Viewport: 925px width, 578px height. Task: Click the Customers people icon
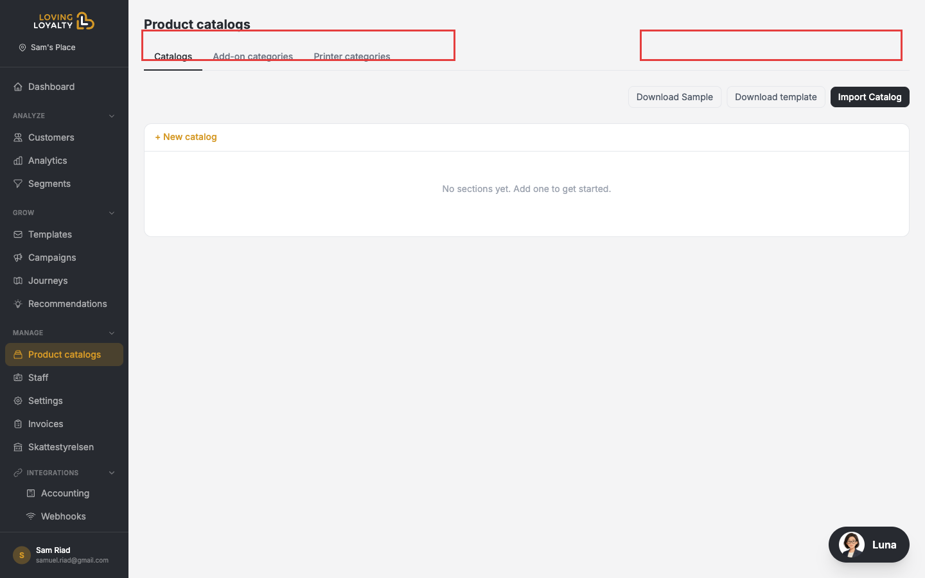pyautogui.click(x=18, y=137)
